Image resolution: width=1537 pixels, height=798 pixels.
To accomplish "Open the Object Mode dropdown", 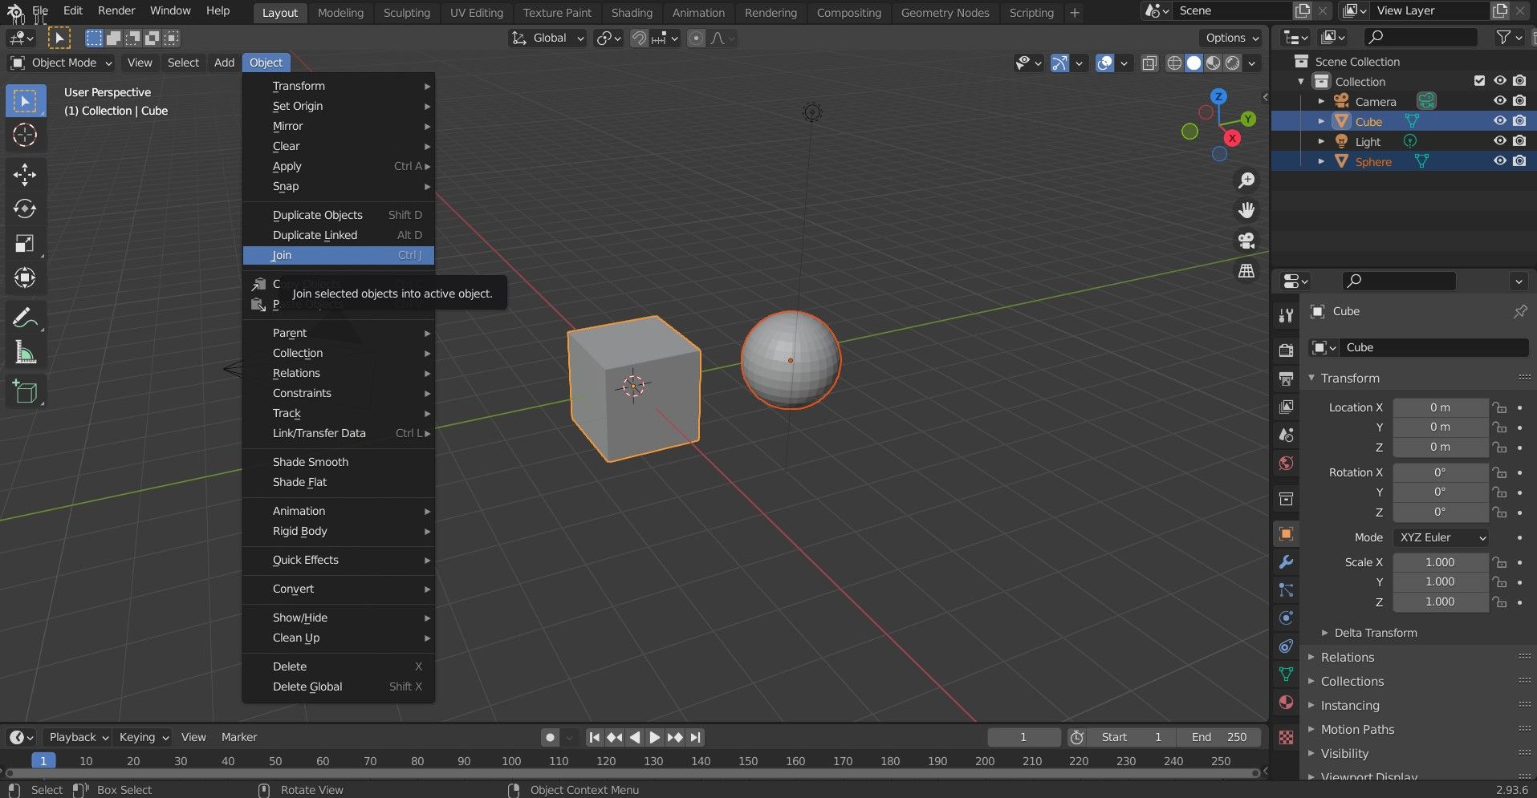I will point(59,63).
